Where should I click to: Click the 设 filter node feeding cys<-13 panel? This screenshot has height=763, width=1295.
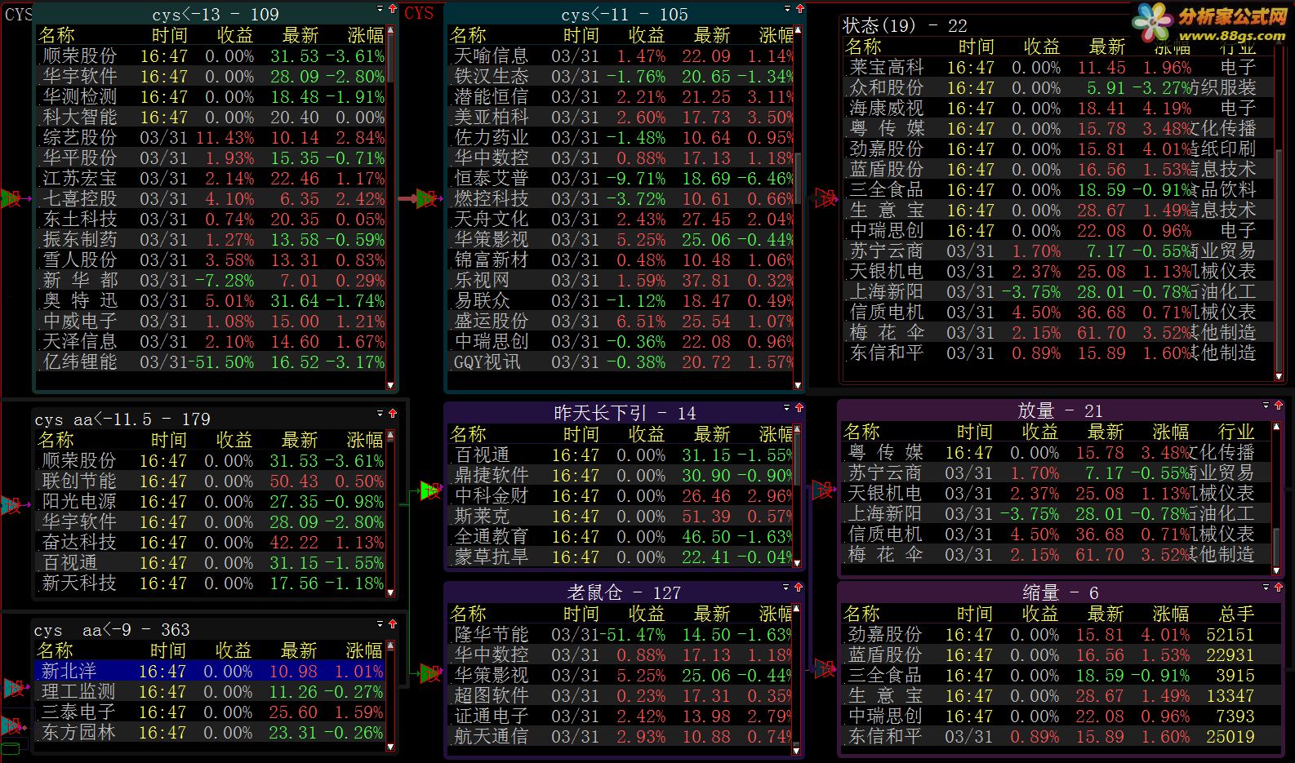[x=11, y=198]
